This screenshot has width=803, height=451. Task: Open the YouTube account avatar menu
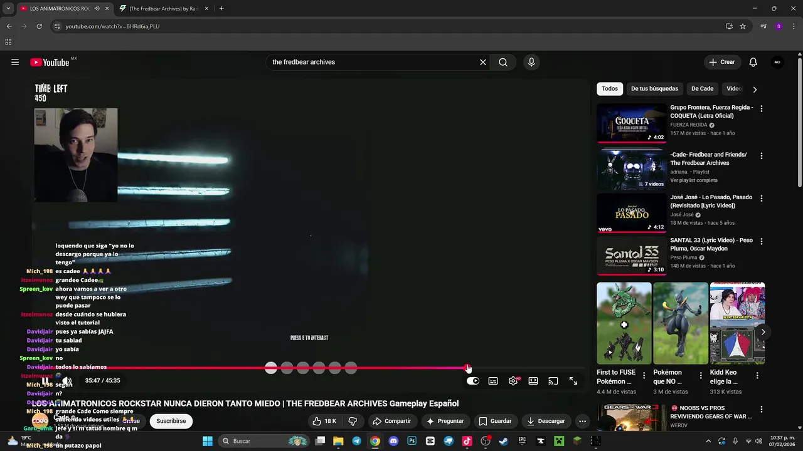(x=777, y=62)
